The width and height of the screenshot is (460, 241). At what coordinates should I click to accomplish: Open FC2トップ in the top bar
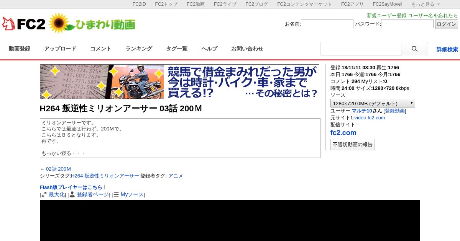point(166,4)
